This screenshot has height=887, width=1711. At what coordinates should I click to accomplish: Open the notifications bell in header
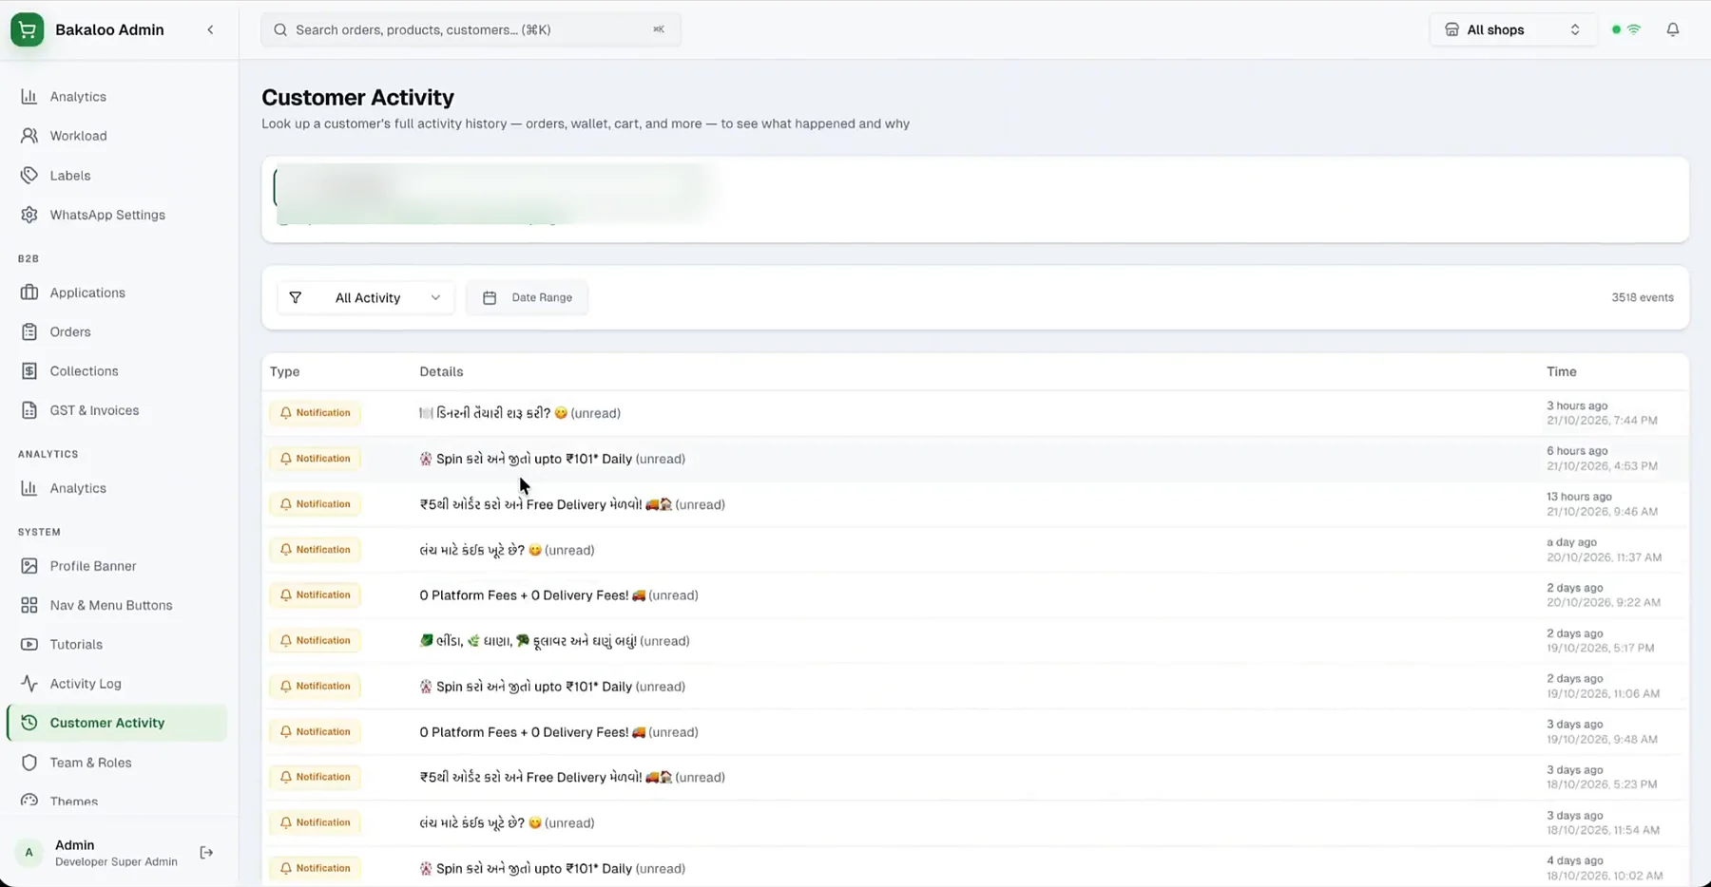1673,29
